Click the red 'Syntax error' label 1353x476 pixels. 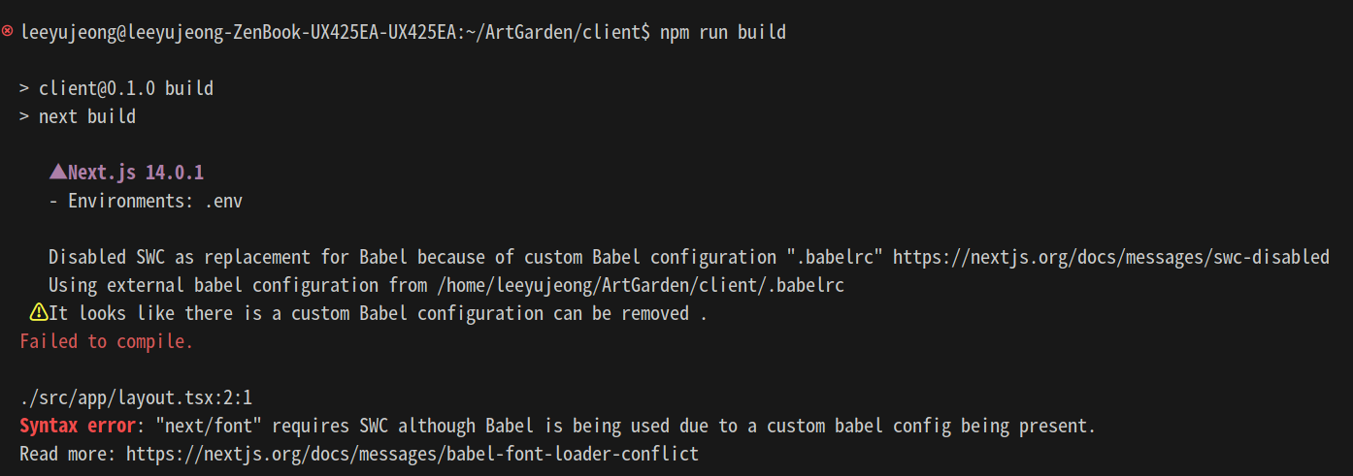click(78, 426)
